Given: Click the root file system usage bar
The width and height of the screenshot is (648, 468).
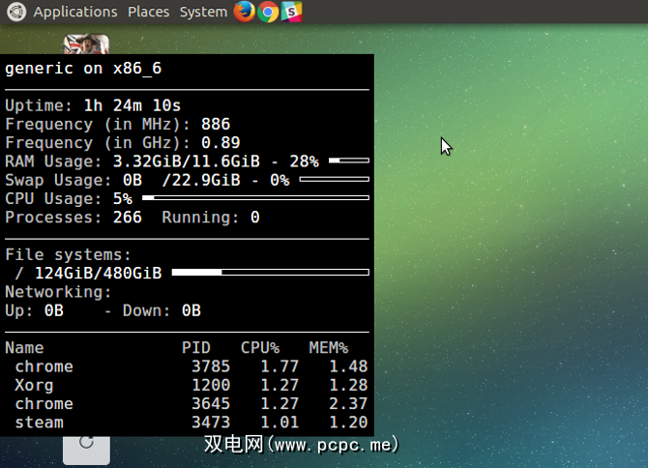Looking at the screenshot, I should click(270, 273).
